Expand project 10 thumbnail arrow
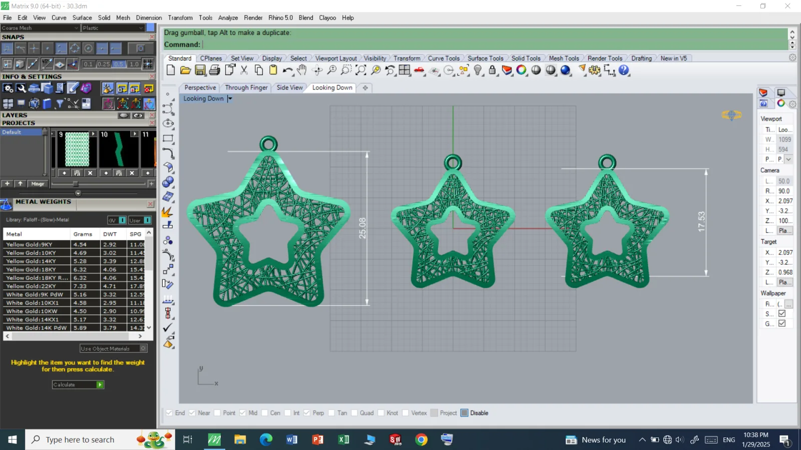 click(135, 134)
